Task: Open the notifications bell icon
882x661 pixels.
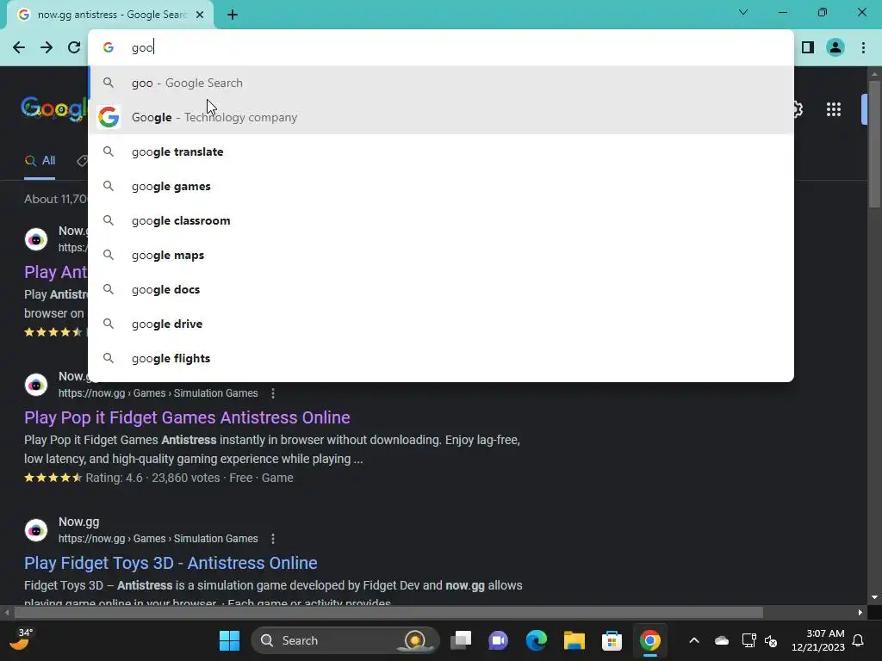Action: (858, 640)
